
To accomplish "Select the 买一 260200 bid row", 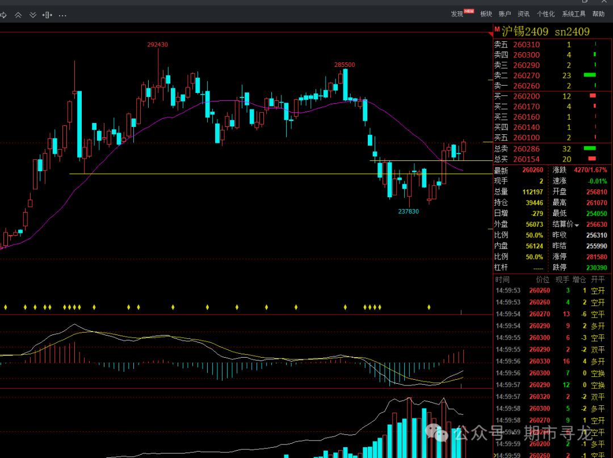I will click(x=552, y=96).
